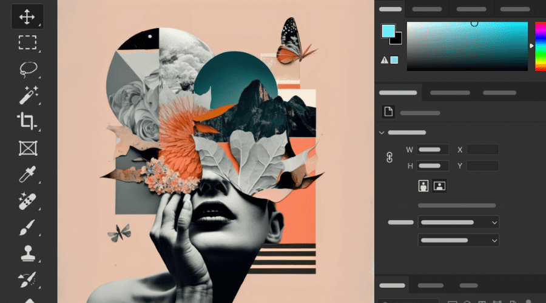
Task: Choose the Eyedropper tool
Action: coord(27,175)
